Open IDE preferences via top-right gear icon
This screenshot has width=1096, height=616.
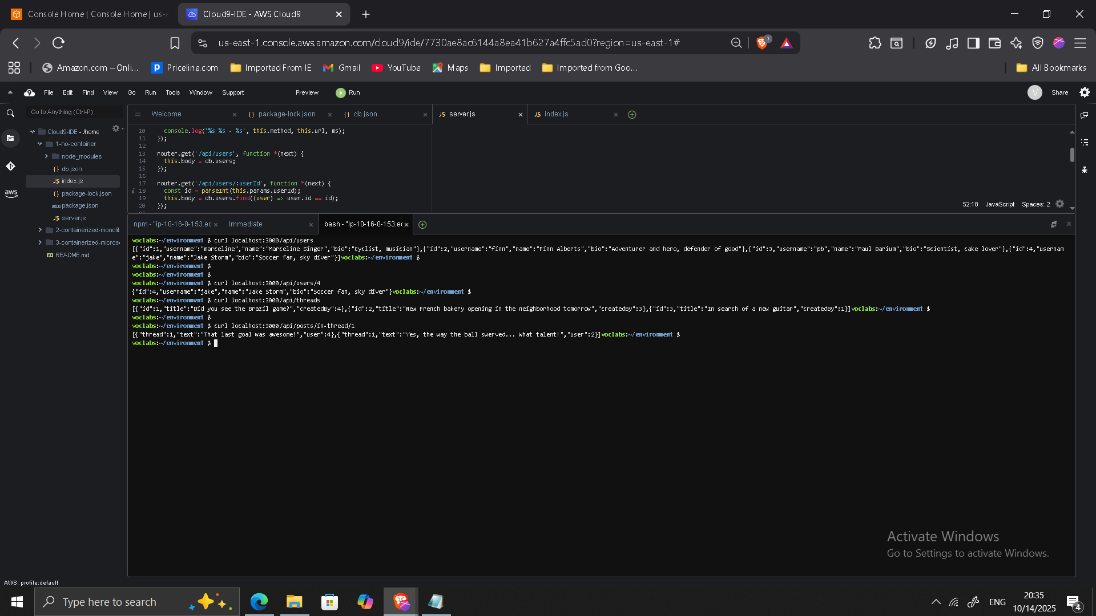tap(1084, 92)
